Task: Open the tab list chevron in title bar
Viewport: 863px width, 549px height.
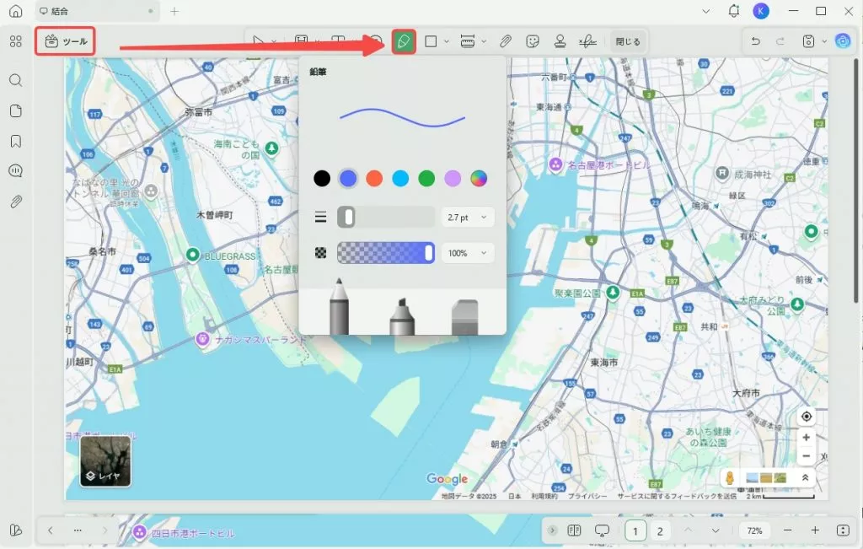Action: (706, 11)
